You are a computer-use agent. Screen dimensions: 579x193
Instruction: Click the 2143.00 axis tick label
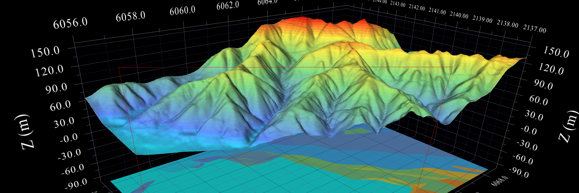coord(398,4)
